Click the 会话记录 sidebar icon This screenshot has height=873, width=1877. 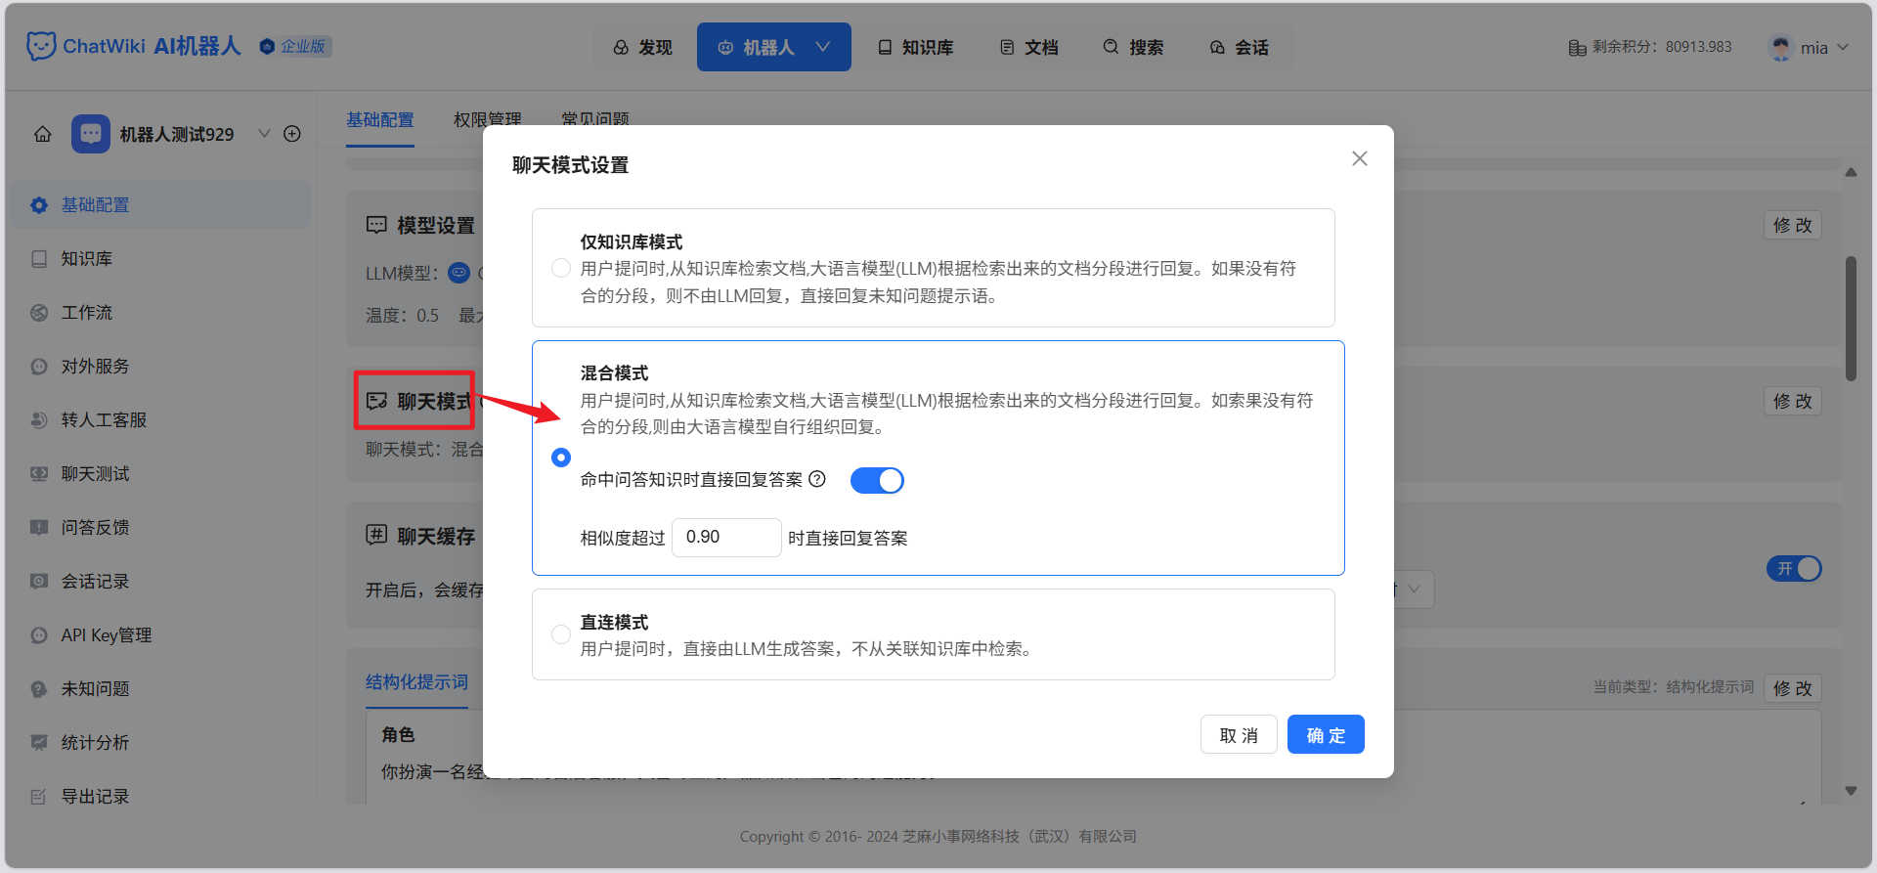click(39, 582)
